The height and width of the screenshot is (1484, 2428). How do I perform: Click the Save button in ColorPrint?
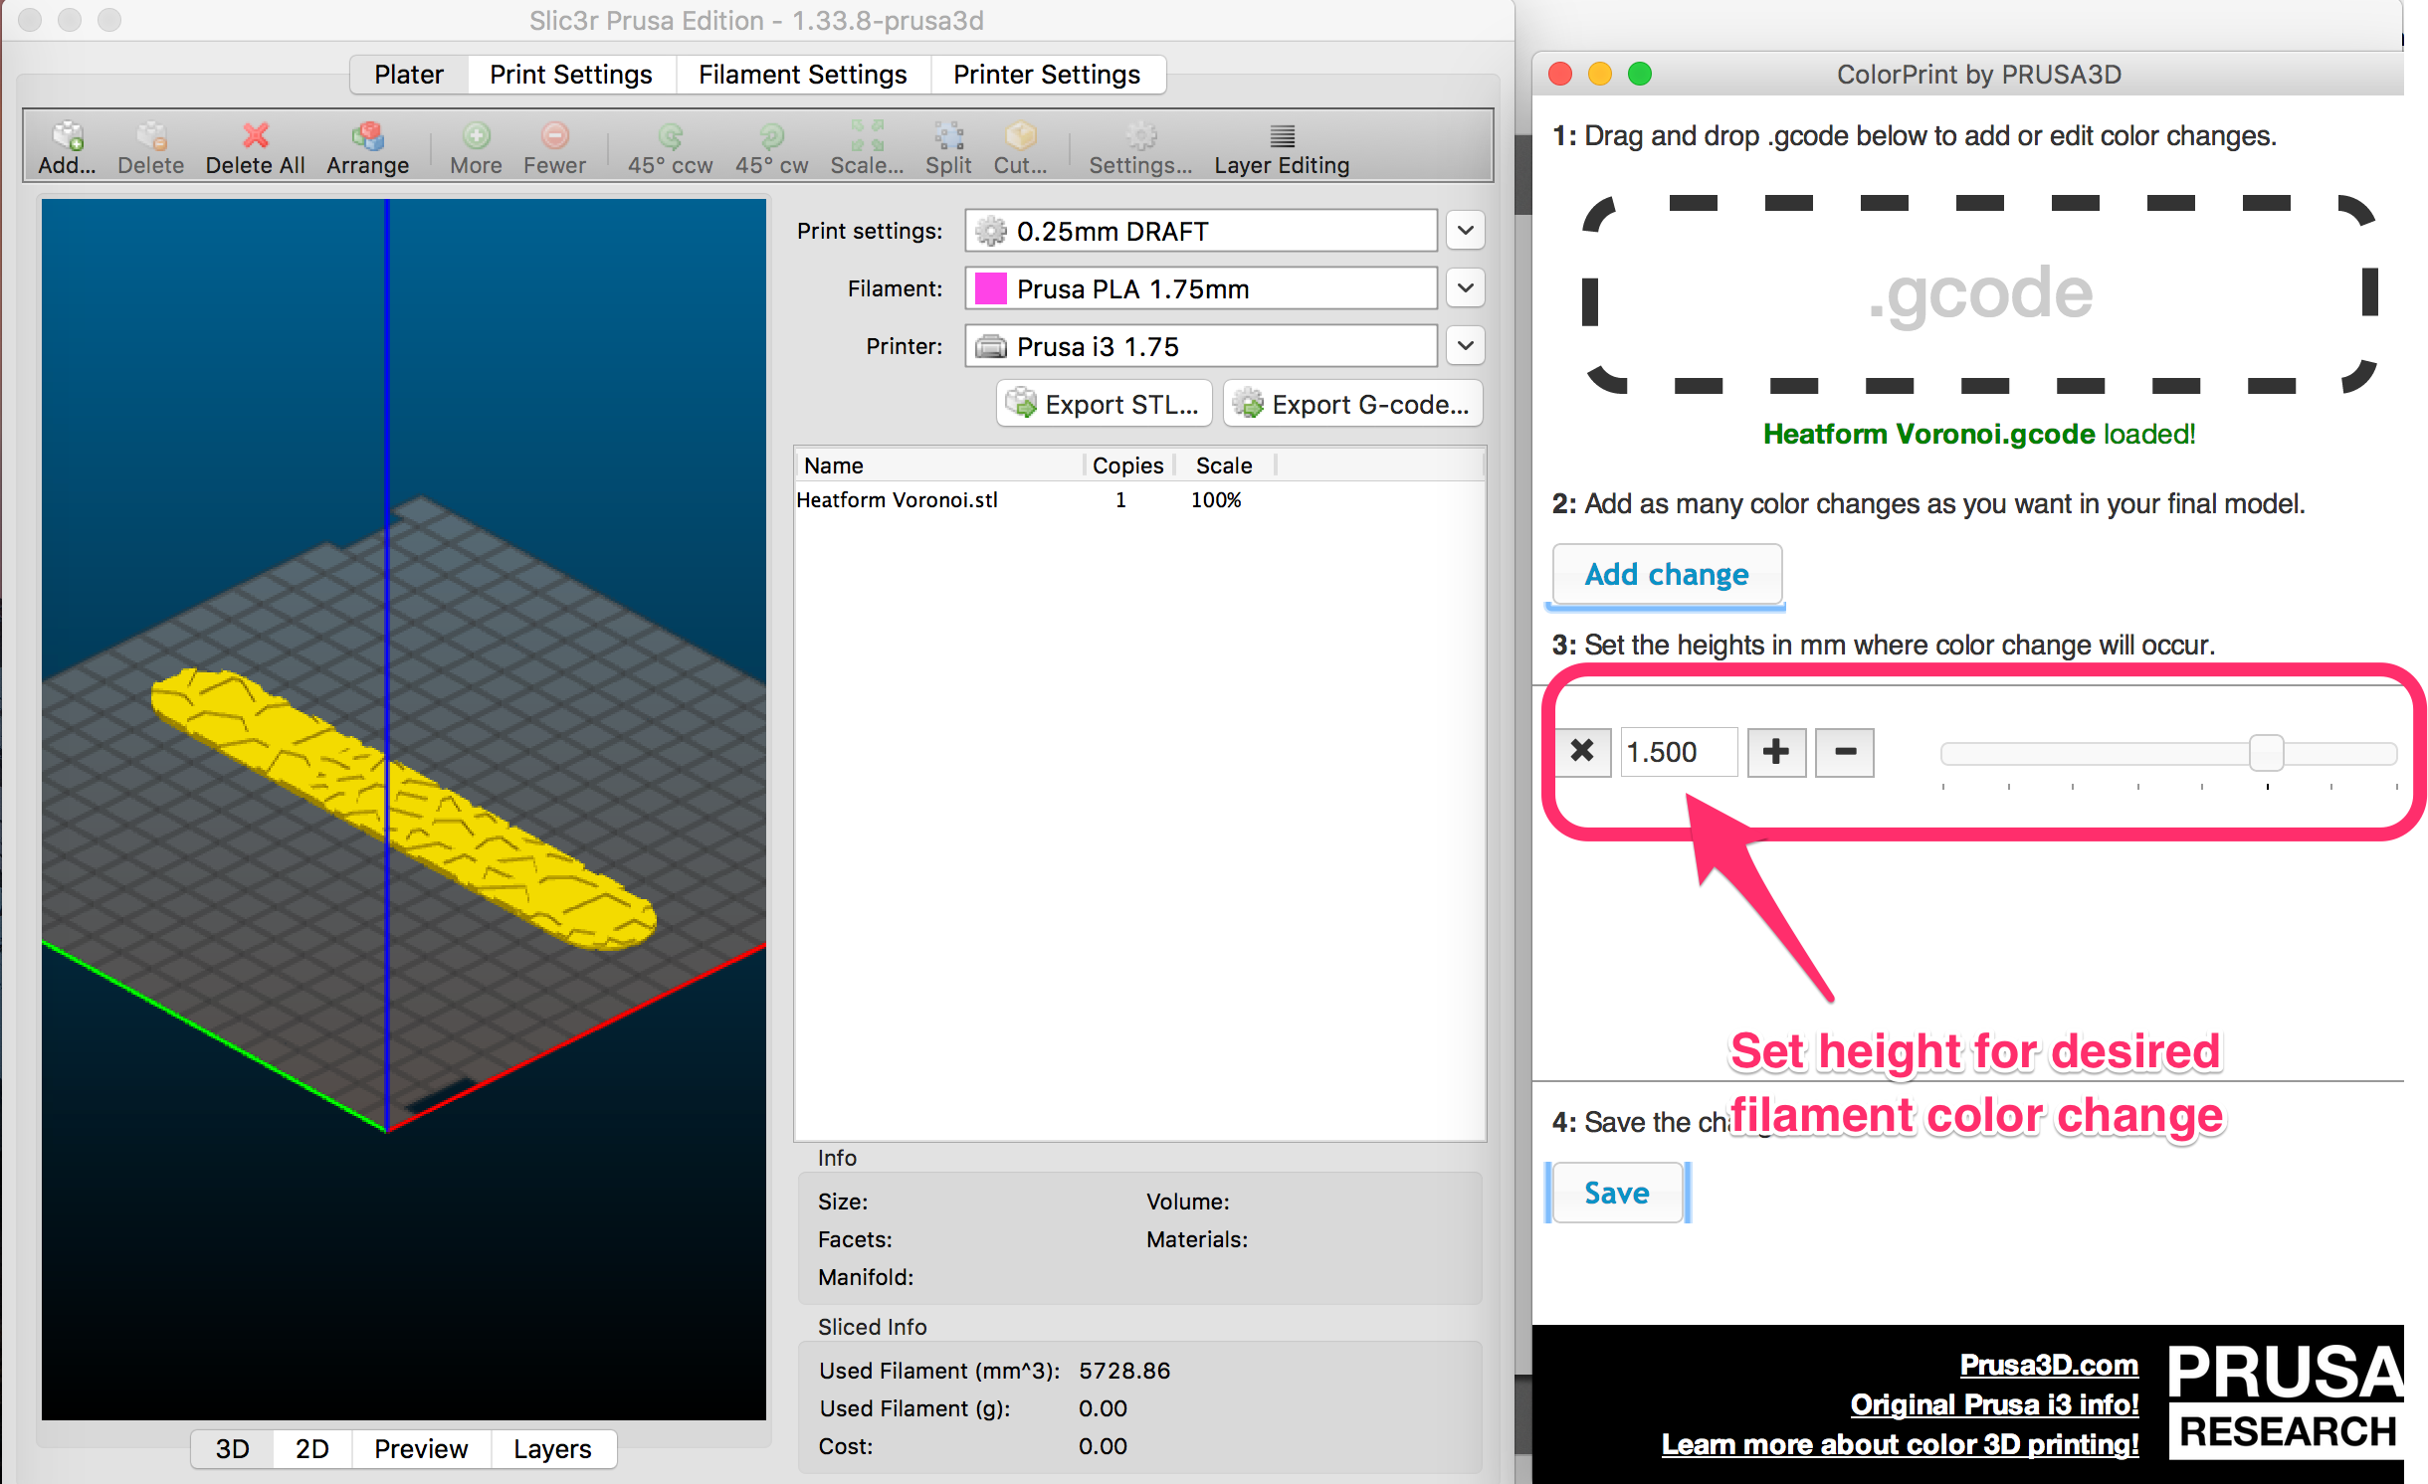click(x=1617, y=1193)
